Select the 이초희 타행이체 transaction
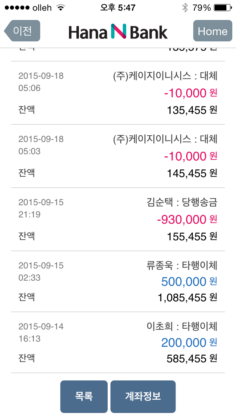236x420 pixels. point(118,343)
